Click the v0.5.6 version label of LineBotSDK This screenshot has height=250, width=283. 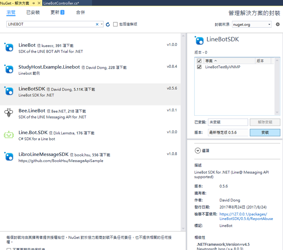172,88
